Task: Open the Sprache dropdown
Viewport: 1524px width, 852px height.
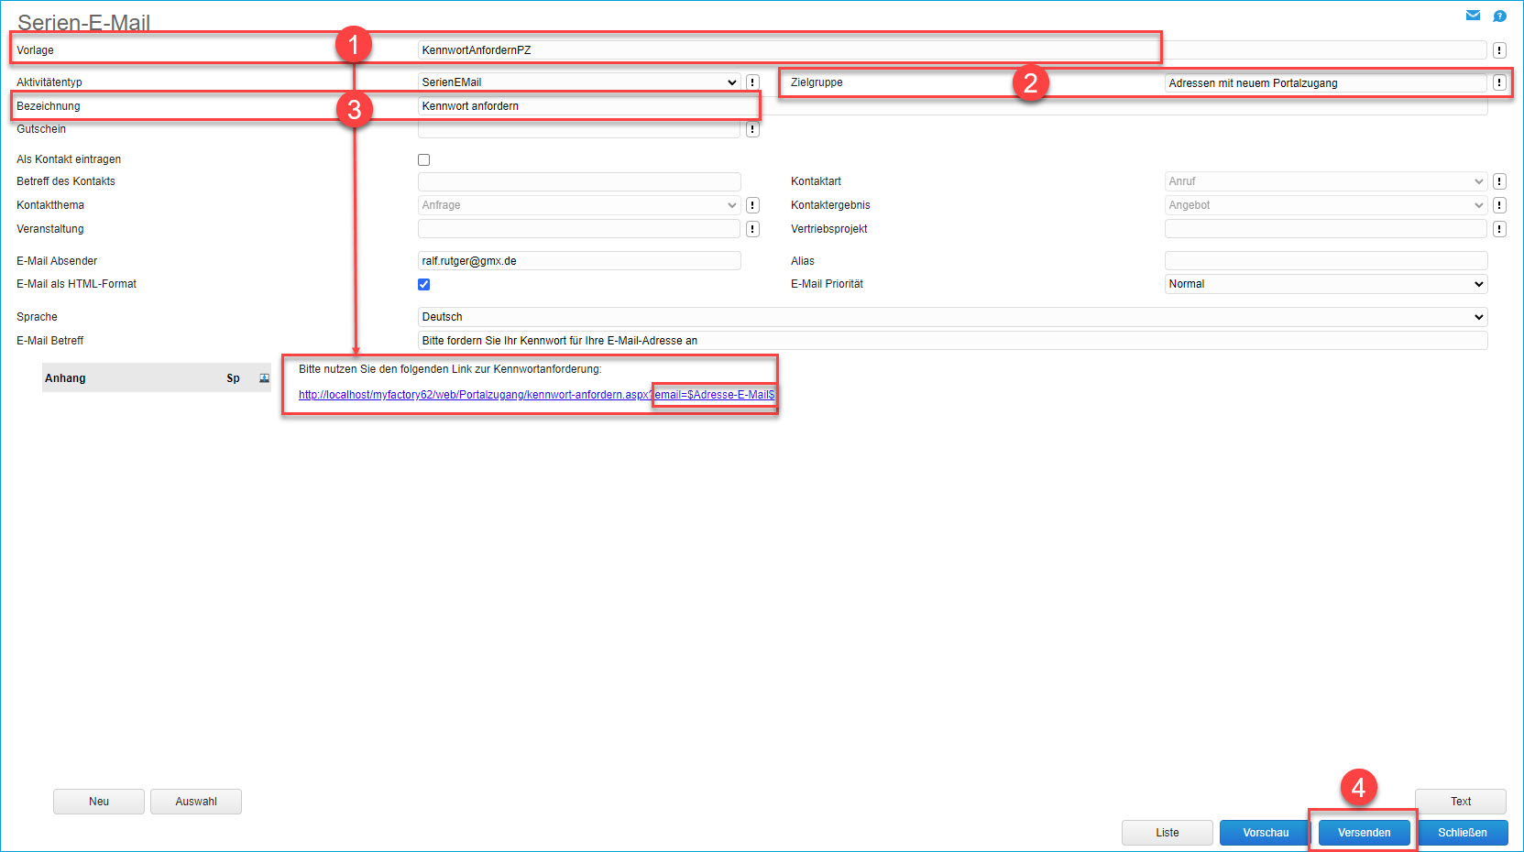Action: pos(952,317)
